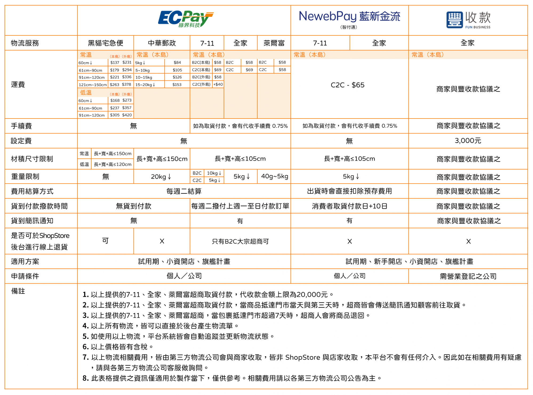This screenshot has height=395, width=533.
Task: Click the ECPay 代收手續費 0.75% cell under 7-11
Action: click(x=240, y=126)
